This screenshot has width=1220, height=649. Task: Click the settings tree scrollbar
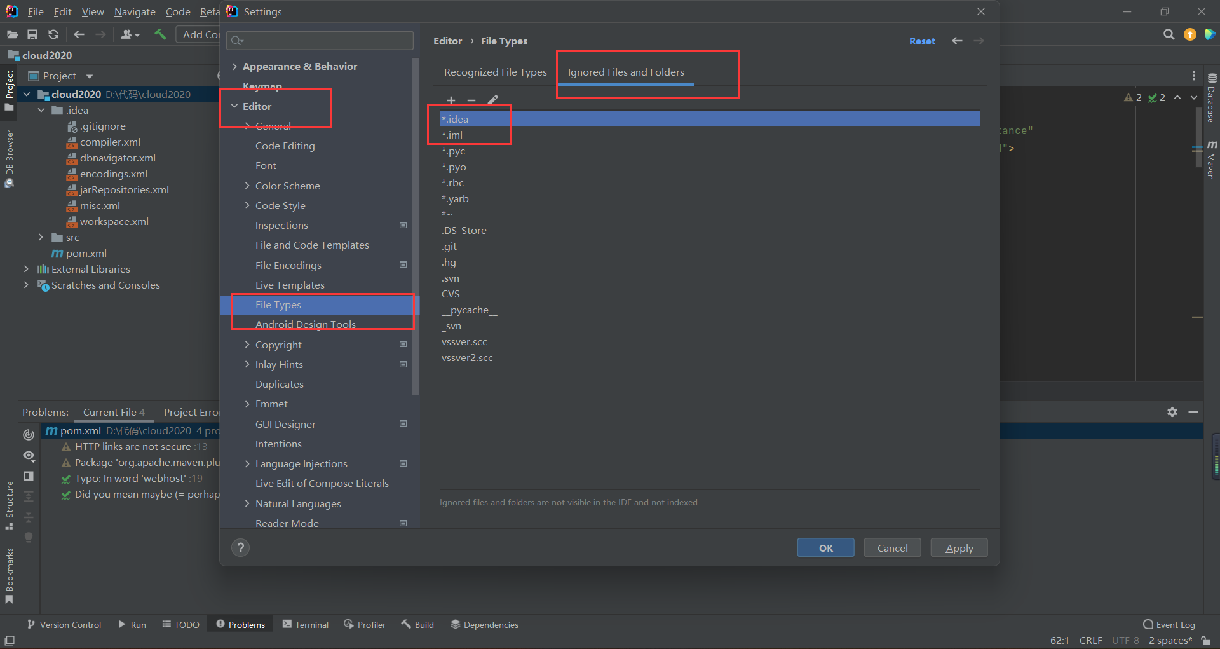(416, 226)
